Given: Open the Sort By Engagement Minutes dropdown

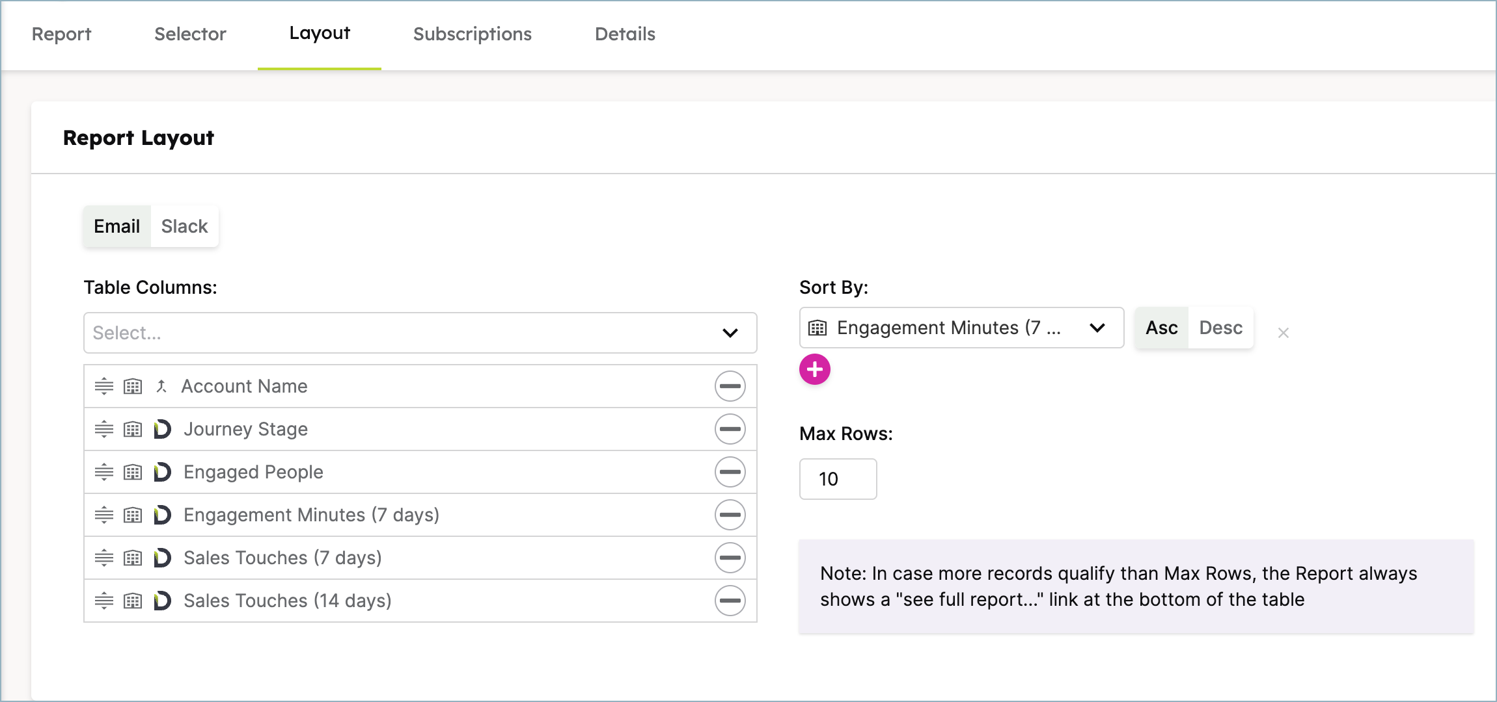Looking at the screenshot, I should pyautogui.click(x=961, y=328).
